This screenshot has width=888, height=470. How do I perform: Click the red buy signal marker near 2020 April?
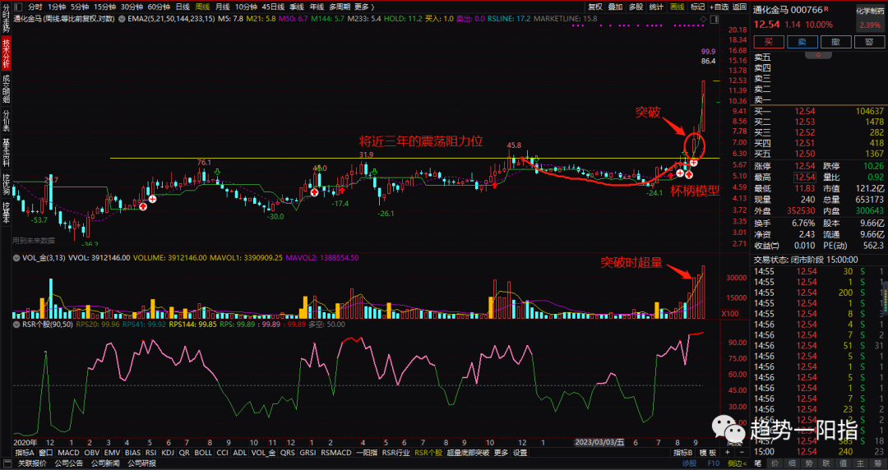(x=143, y=207)
